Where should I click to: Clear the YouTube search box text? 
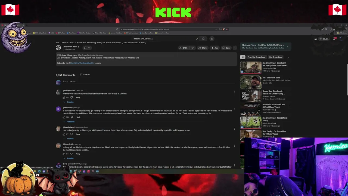[x=197, y=39]
